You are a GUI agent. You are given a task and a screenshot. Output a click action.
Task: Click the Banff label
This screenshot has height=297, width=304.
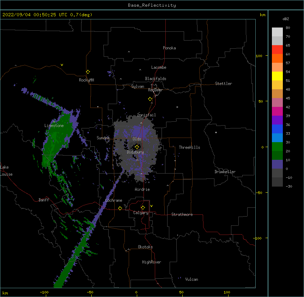tap(44, 200)
